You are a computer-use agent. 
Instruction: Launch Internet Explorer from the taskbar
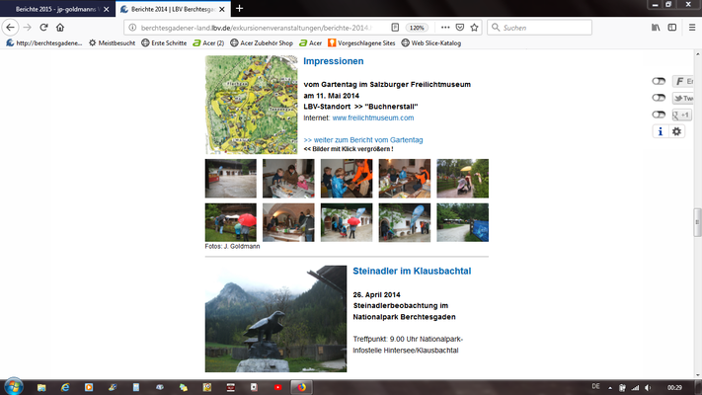65,387
